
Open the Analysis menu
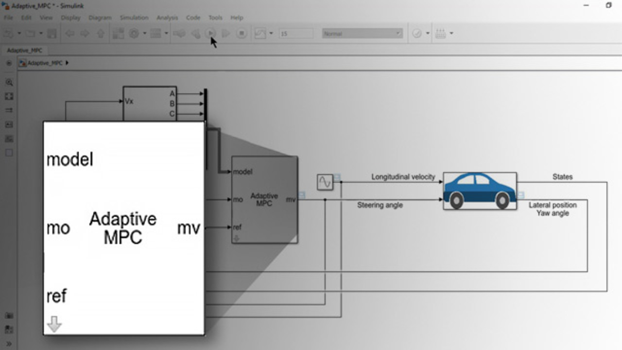pyautogui.click(x=167, y=17)
